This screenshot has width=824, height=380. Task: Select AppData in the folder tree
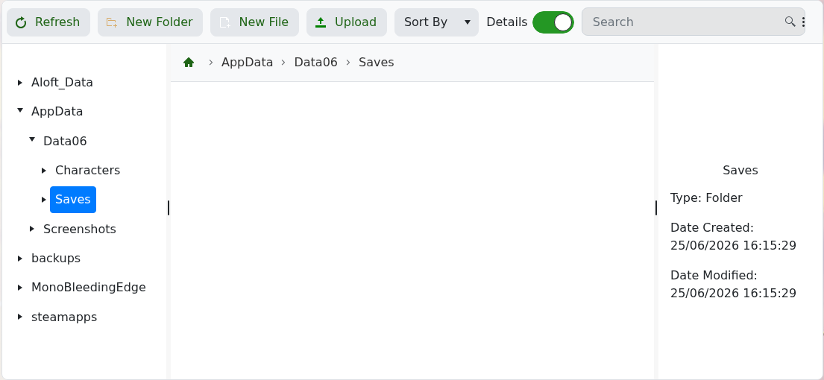click(x=57, y=112)
